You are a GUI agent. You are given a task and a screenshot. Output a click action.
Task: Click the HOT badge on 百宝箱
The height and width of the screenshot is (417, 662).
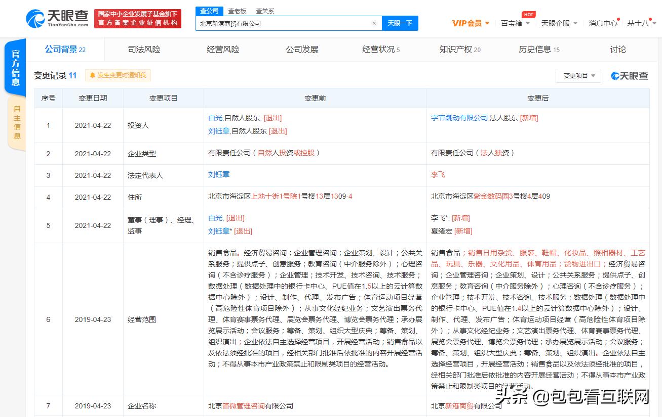(x=528, y=15)
